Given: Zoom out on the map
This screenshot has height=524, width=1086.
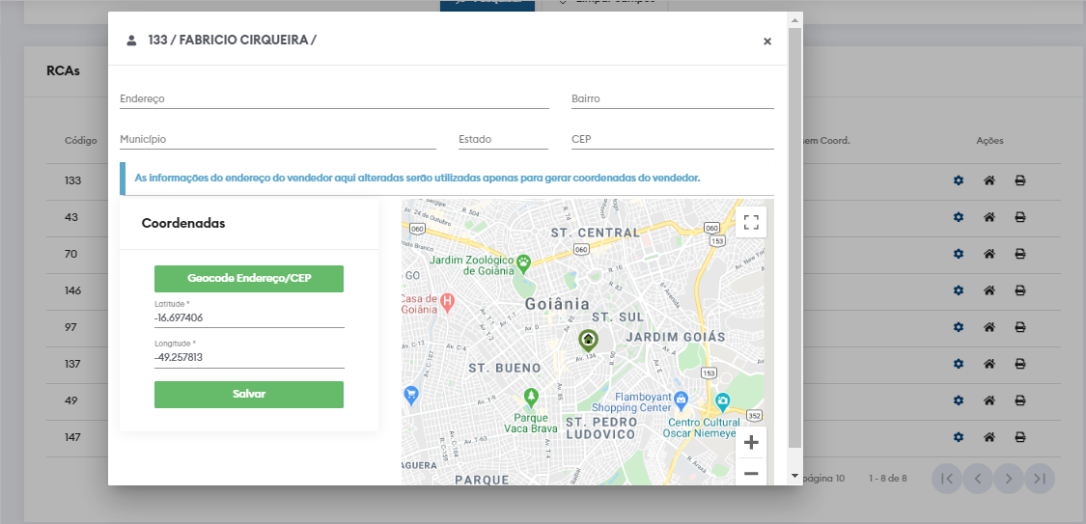Looking at the screenshot, I should tap(751, 473).
